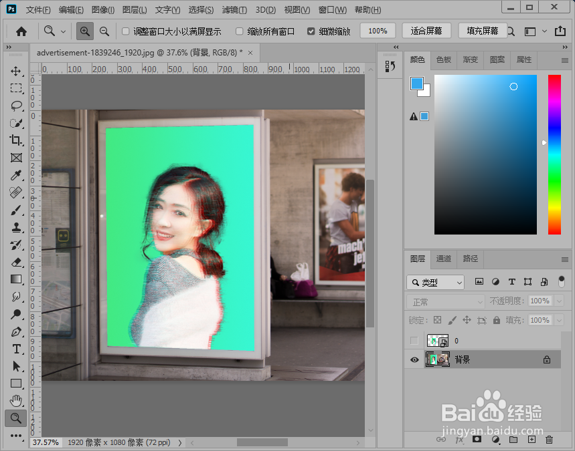Click the 填充屏幕 button
The height and width of the screenshot is (451, 575).
pyautogui.click(x=483, y=31)
